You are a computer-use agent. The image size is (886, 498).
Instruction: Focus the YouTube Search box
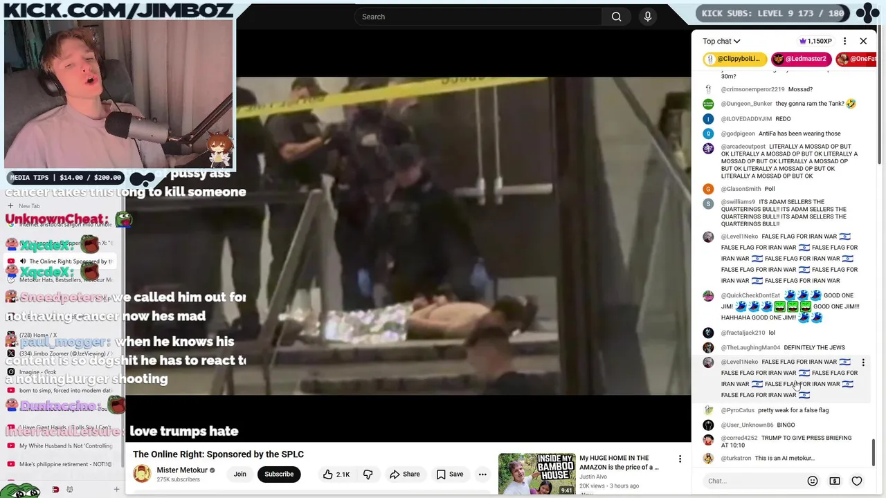(x=478, y=17)
